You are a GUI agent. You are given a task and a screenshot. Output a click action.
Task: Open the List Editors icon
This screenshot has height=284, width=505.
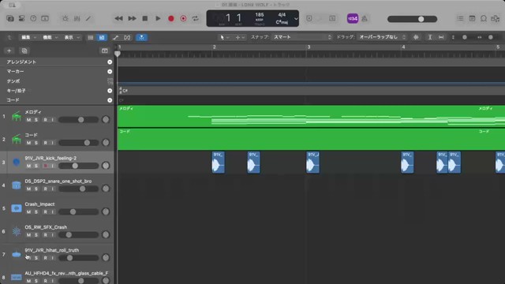coord(460,19)
